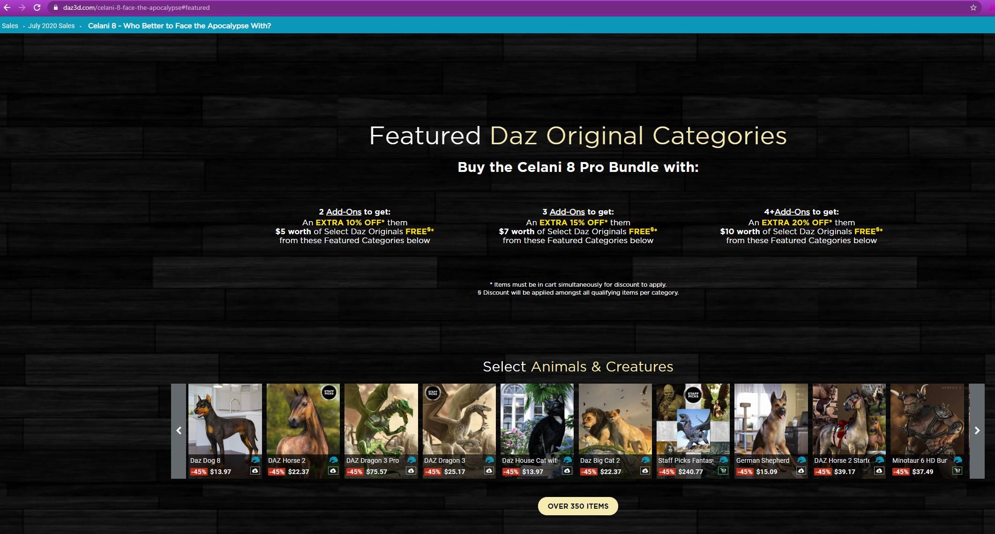995x534 pixels.
Task: Open the July 2020 Sales breadcrumb
Action: pos(51,26)
